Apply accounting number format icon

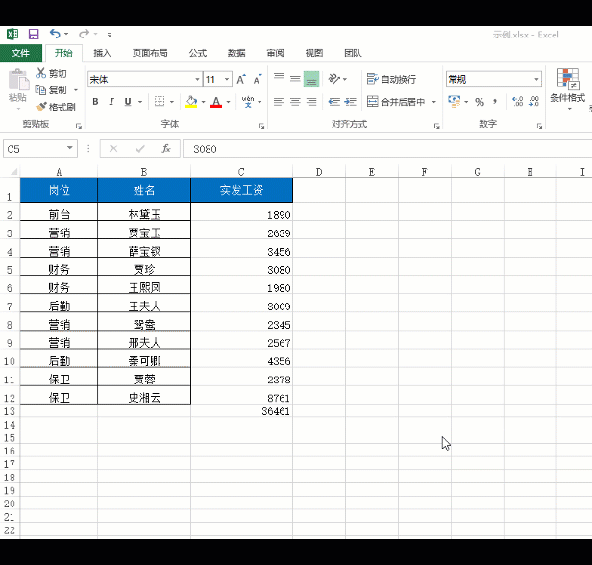point(455,101)
